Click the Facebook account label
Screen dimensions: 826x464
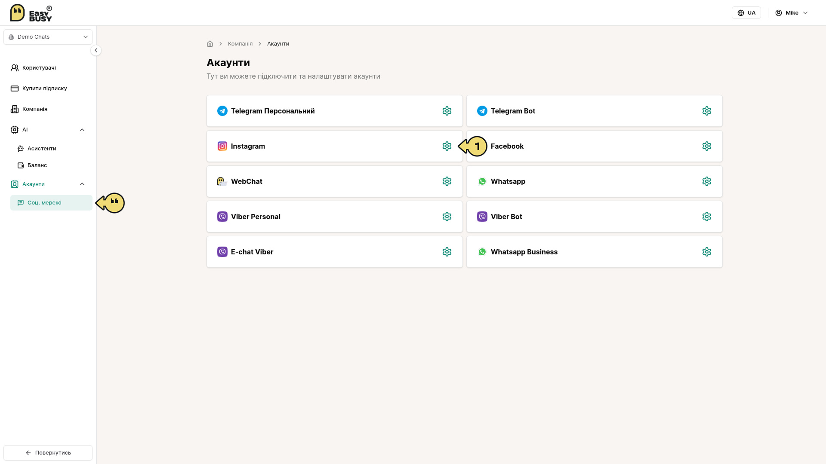[507, 146]
